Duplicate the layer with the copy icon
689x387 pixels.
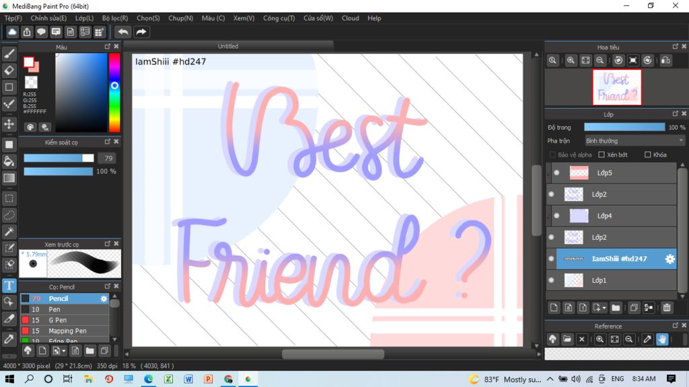tap(634, 308)
